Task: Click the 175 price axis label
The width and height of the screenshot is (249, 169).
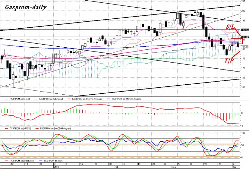Action: (243, 58)
